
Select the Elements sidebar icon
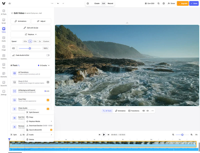coord(4,74)
